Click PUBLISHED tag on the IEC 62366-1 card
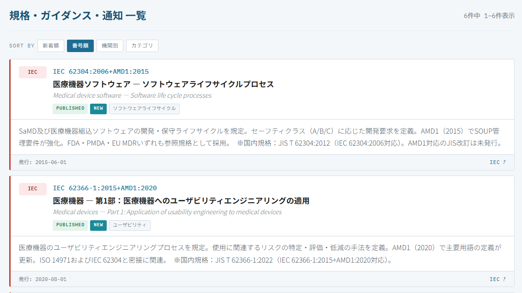Viewport: 522px width, 293px height. click(x=70, y=225)
